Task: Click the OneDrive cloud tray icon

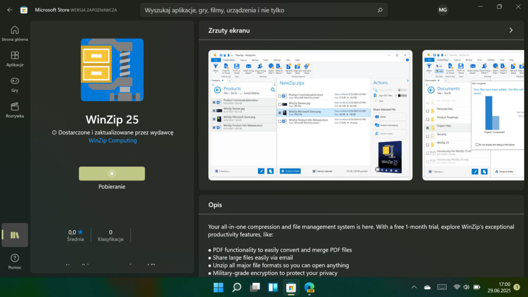Action: (427, 288)
